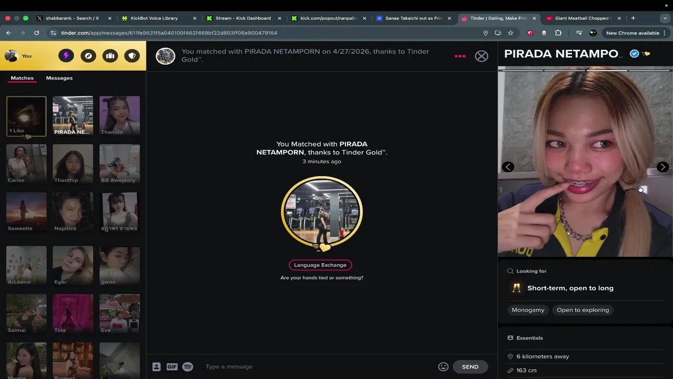Click the Monogamy tag
The image size is (673, 379).
528,310
